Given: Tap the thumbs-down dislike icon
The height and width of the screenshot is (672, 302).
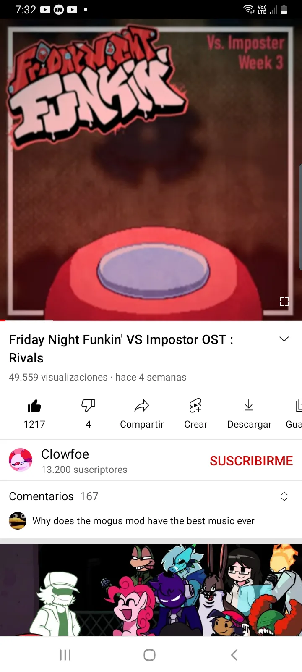Looking at the screenshot, I should (x=88, y=406).
